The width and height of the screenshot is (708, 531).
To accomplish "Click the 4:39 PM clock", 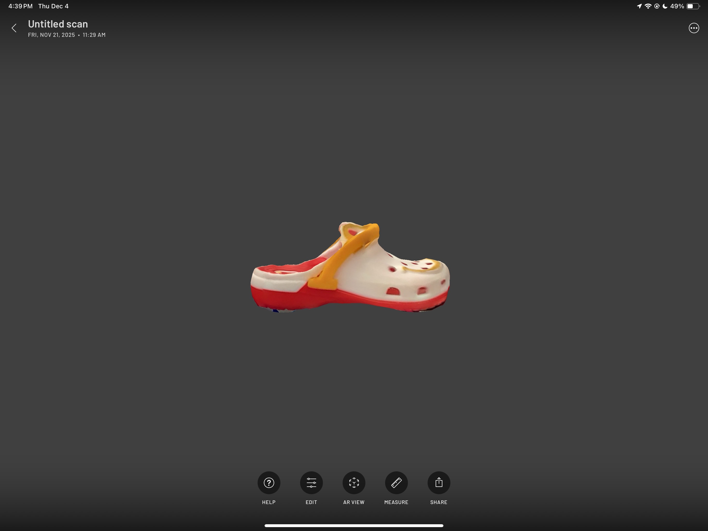I will click(20, 6).
